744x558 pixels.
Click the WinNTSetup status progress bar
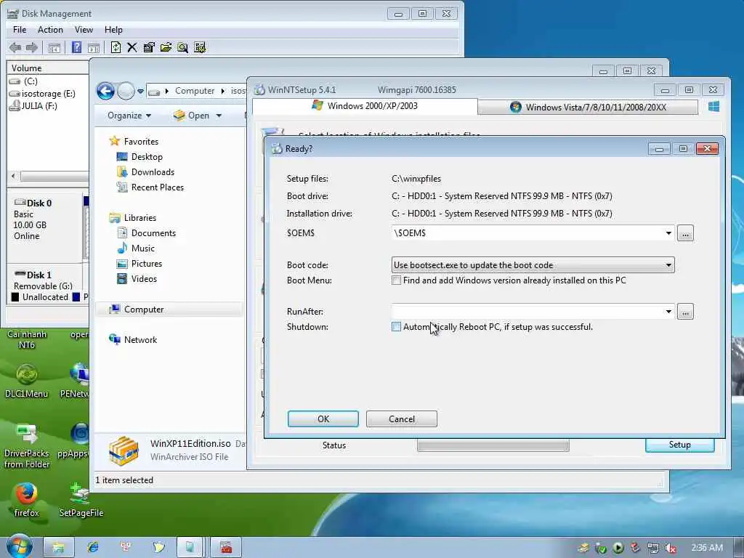tap(493, 445)
